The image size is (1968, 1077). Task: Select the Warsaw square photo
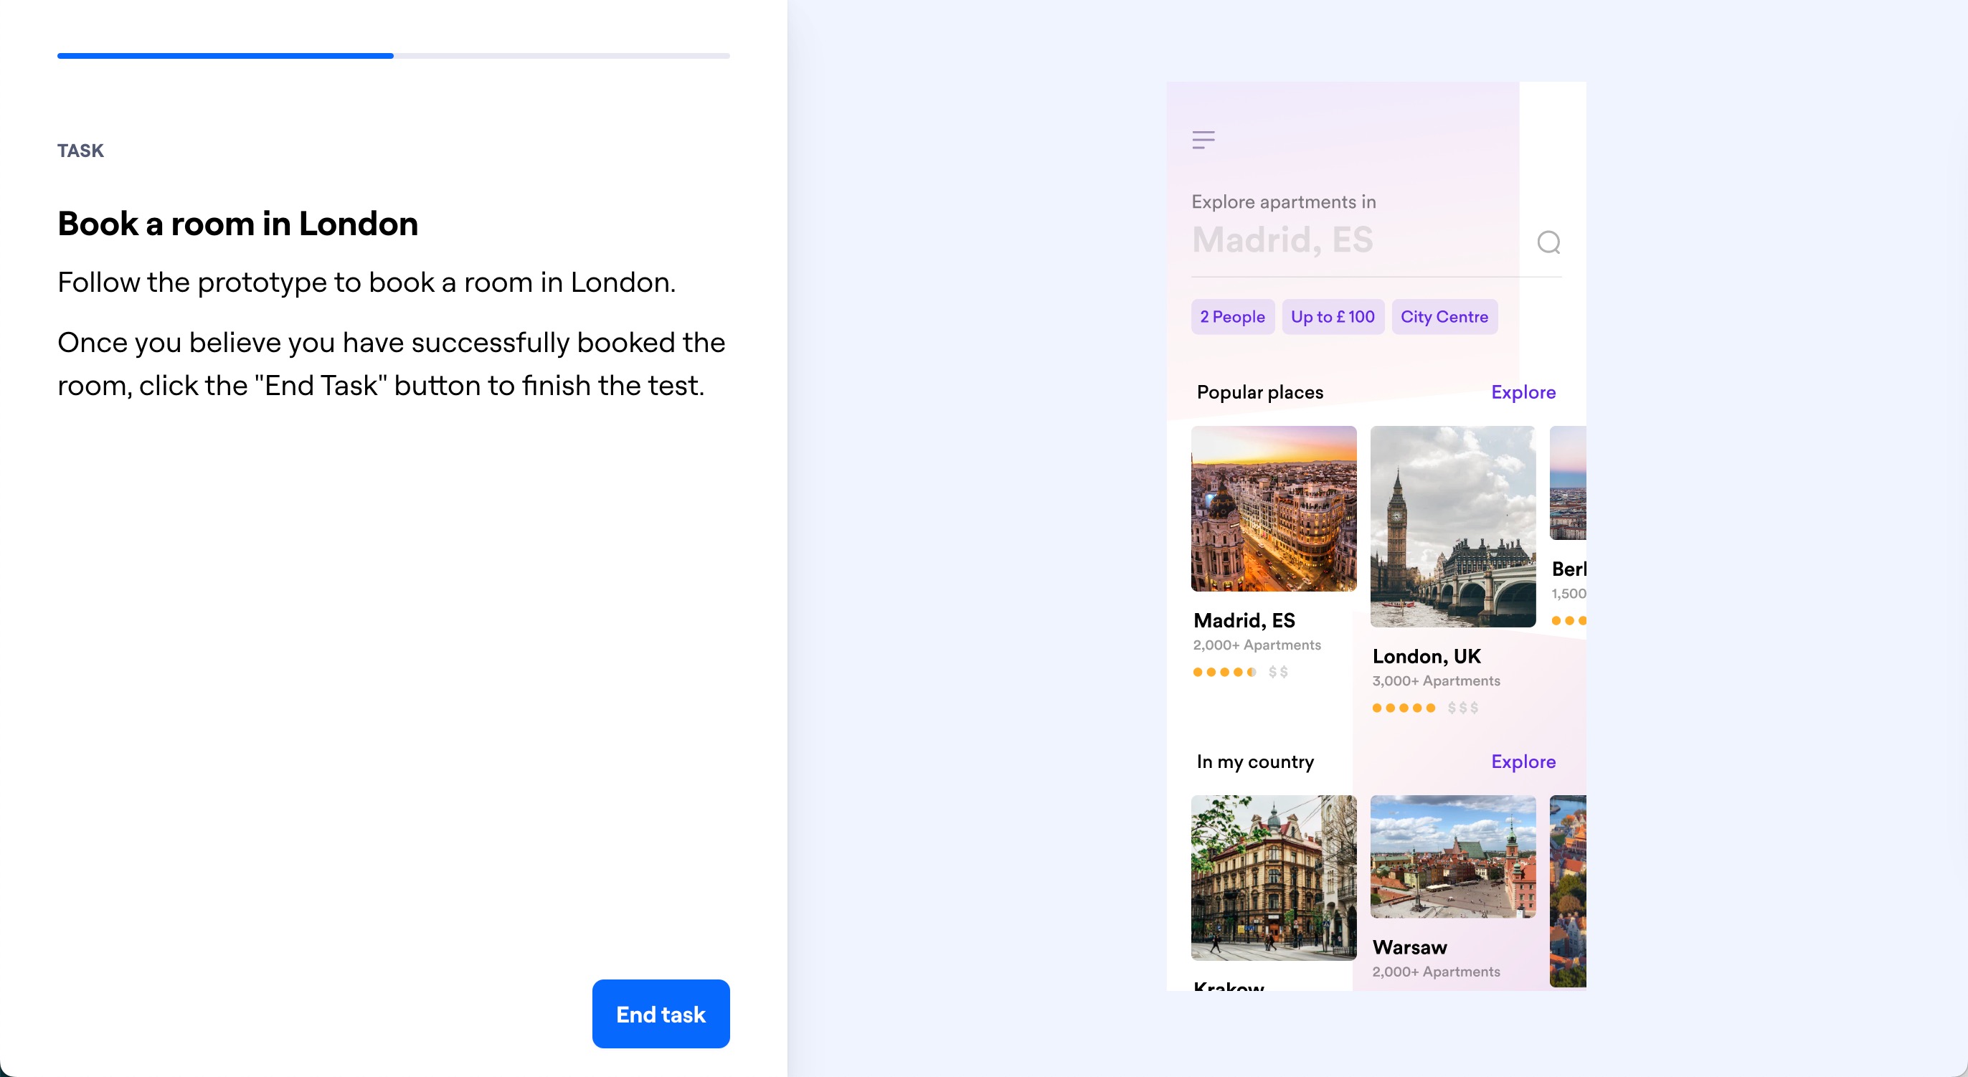point(1452,856)
